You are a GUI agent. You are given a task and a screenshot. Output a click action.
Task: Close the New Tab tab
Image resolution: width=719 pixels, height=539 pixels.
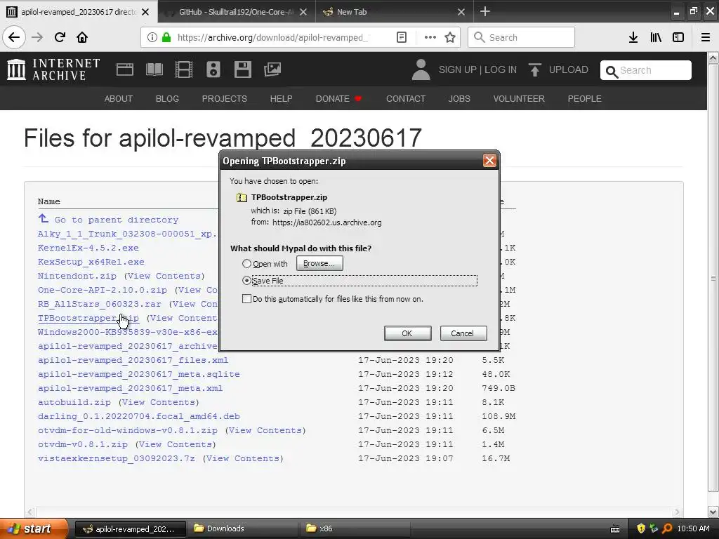[x=461, y=12]
